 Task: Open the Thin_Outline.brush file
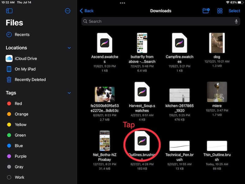click(x=217, y=146)
